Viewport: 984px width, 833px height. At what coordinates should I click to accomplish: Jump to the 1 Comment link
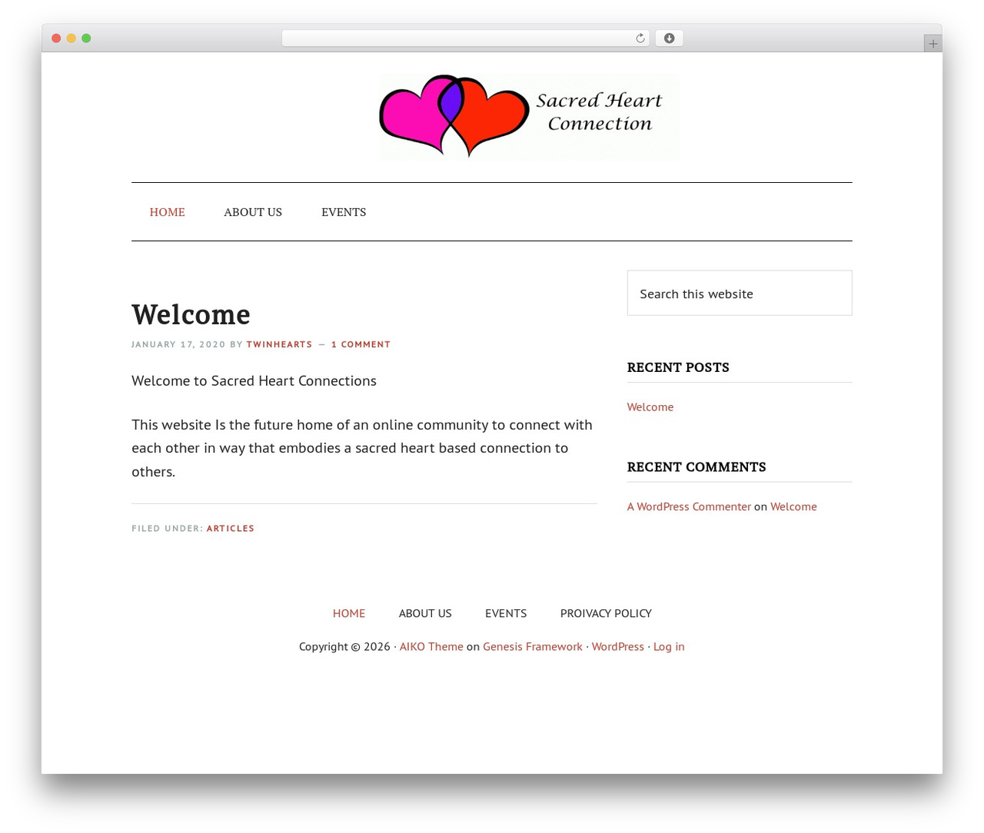click(361, 344)
